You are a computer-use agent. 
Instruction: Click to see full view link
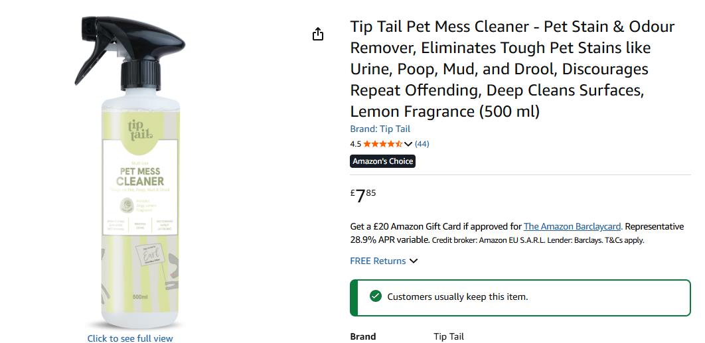pyautogui.click(x=130, y=338)
